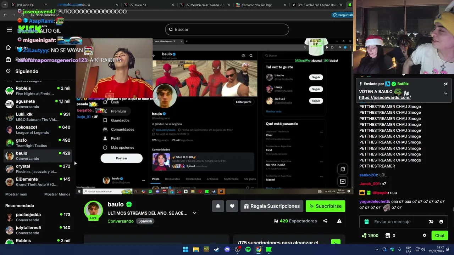454x255 pixels.
Task: Open the Kick app in the taskbar
Action: point(269,249)
